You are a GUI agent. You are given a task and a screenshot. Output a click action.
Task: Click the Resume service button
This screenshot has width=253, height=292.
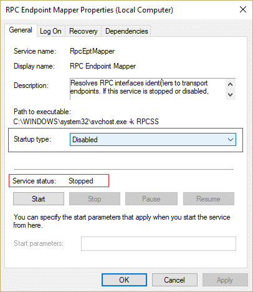(209, 199)
